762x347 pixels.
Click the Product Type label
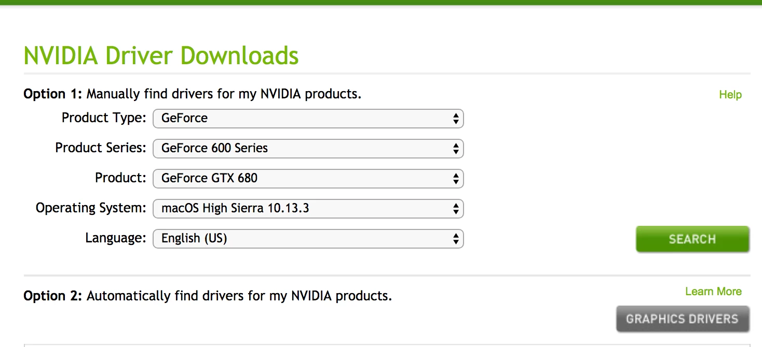pyautogui.click(x=104, y=118)
